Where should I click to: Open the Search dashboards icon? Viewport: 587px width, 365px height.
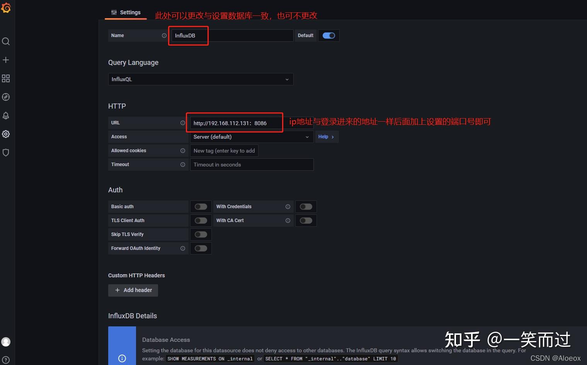click(6, 41)
